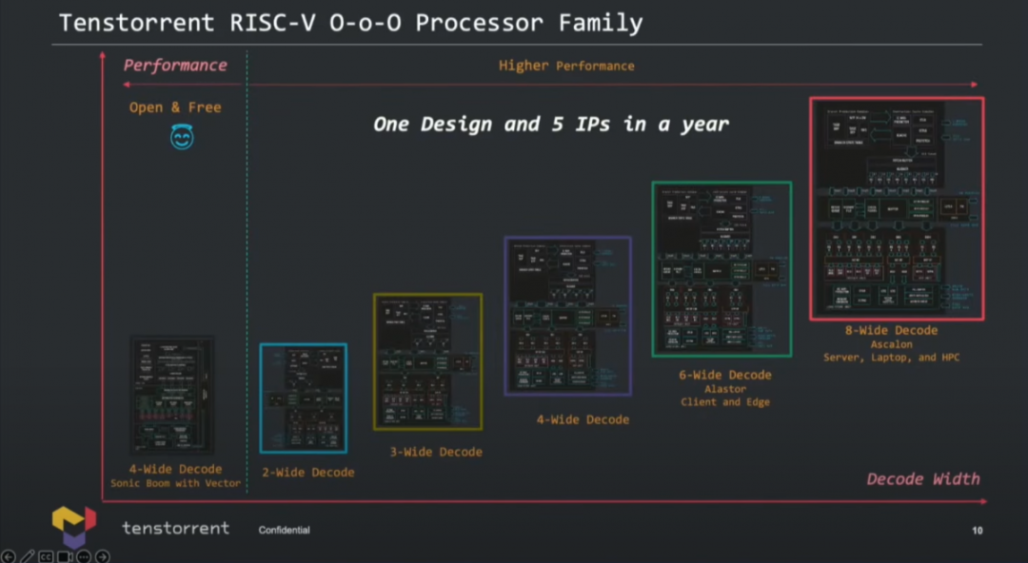
Task: Click the slide title text
Action: [x=350, y=23]
